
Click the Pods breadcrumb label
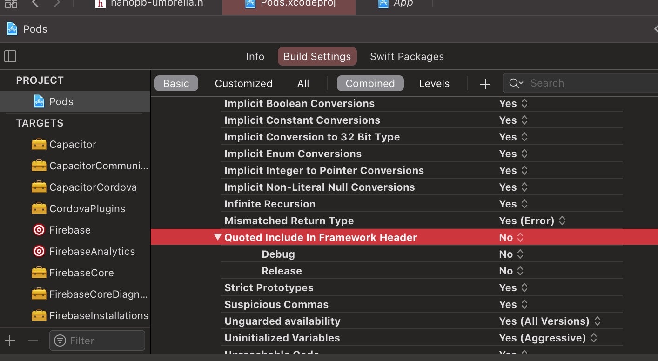[x=35, y=29]
